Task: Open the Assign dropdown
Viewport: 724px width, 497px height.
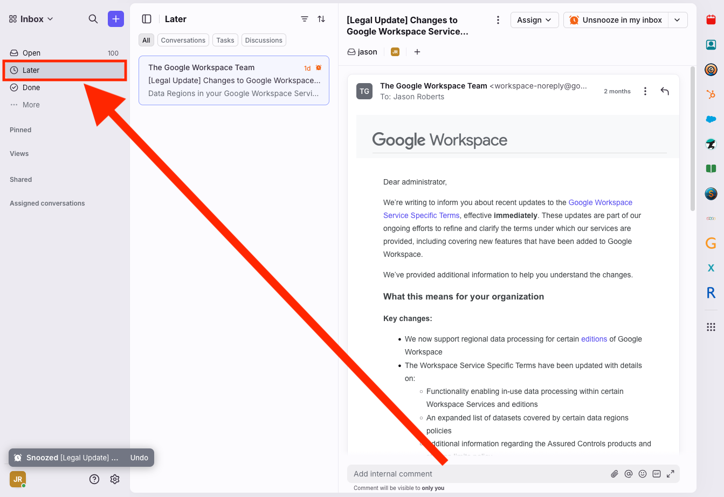Action: (x=534, y=20)
